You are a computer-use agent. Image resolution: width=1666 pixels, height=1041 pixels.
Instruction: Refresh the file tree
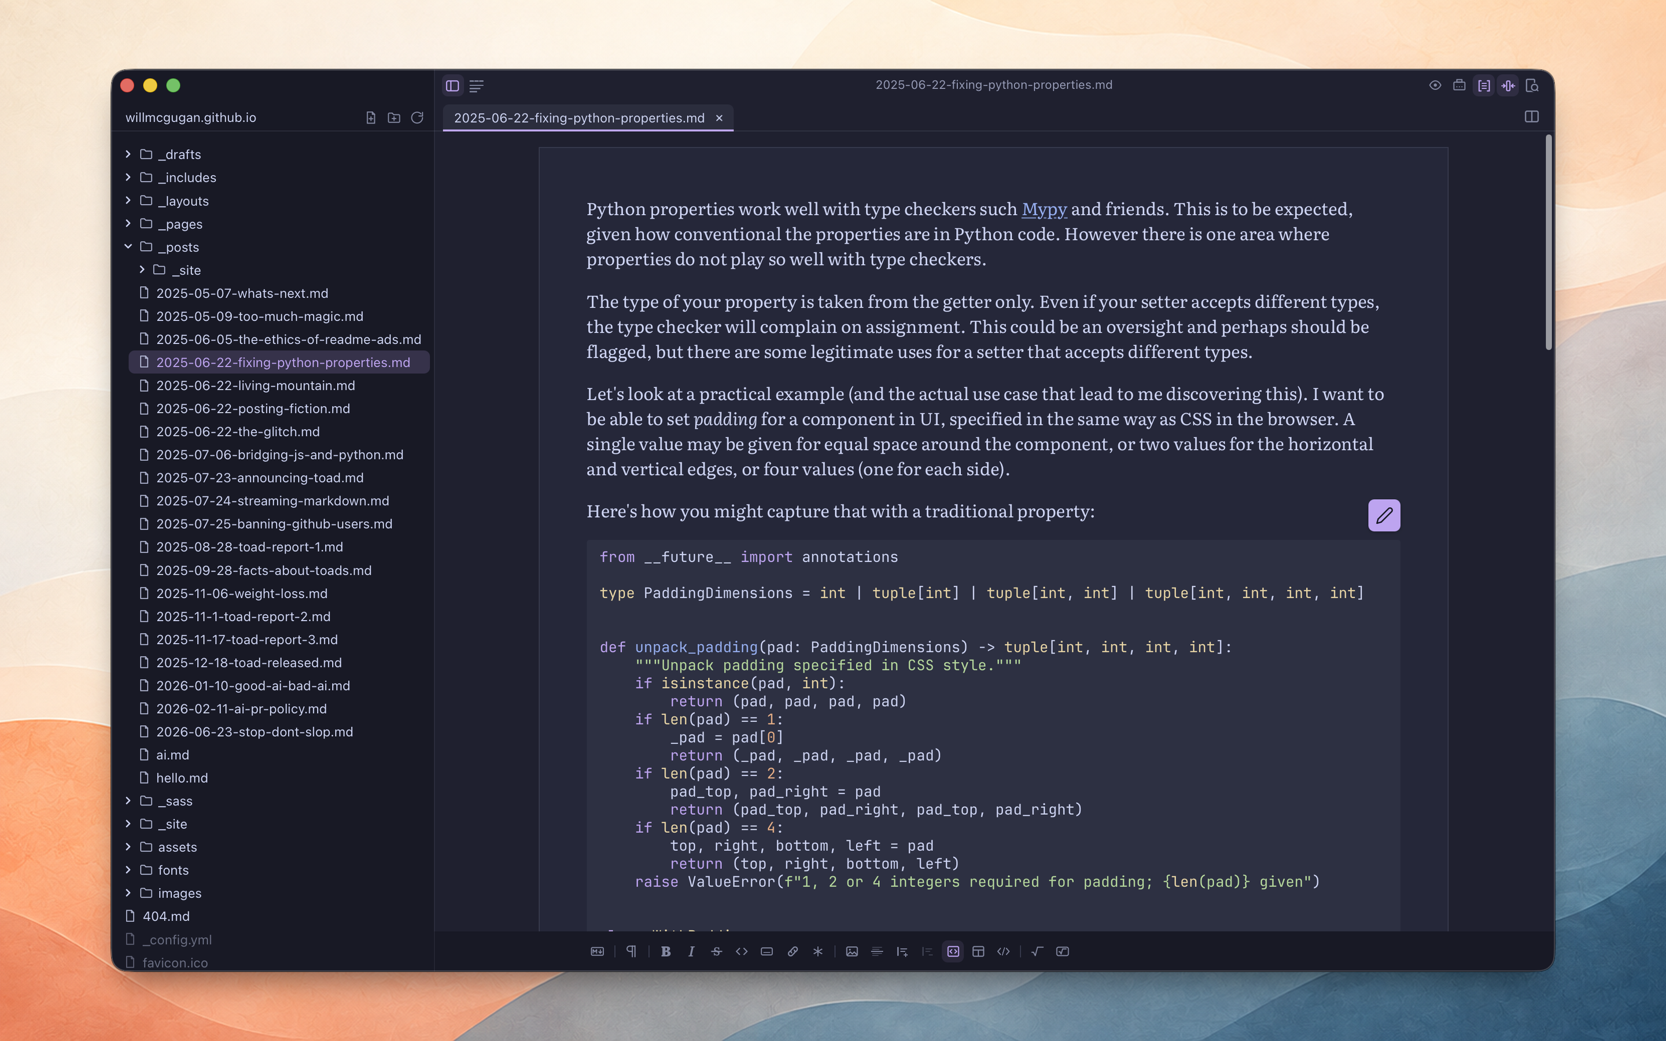pyautogui.click(x=417, y=118)
